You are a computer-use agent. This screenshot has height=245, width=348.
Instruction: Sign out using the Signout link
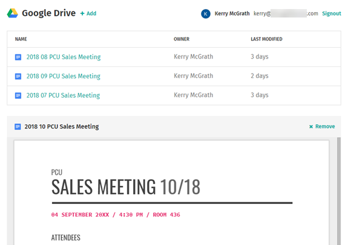tap(331, 13)
